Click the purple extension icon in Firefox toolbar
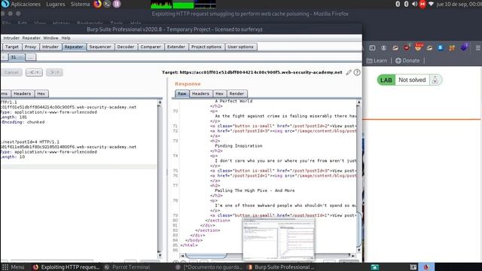The height and width of the screenshot is (271, 482). pyautogui.click(x=464, y=47)
